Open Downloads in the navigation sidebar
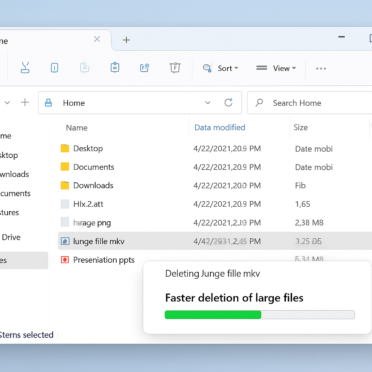 (14, 174)
